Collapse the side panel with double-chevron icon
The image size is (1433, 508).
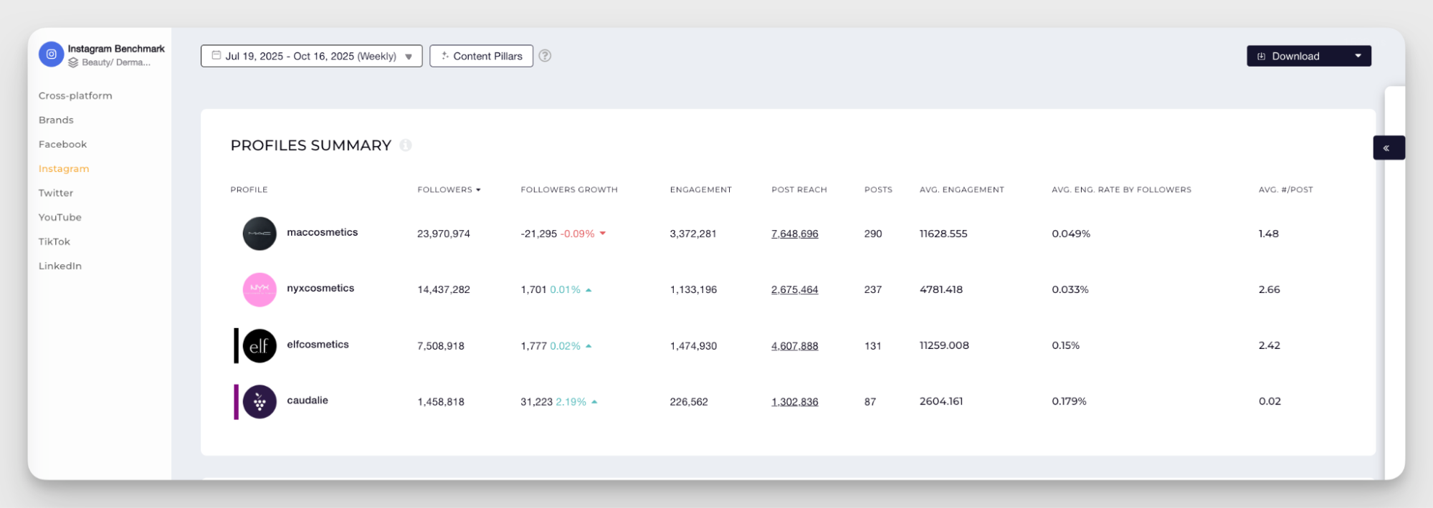1386,148
